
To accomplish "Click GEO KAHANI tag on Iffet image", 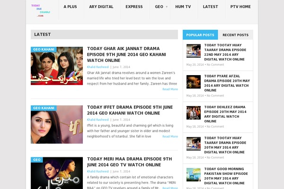I will (x=44, y=108).
